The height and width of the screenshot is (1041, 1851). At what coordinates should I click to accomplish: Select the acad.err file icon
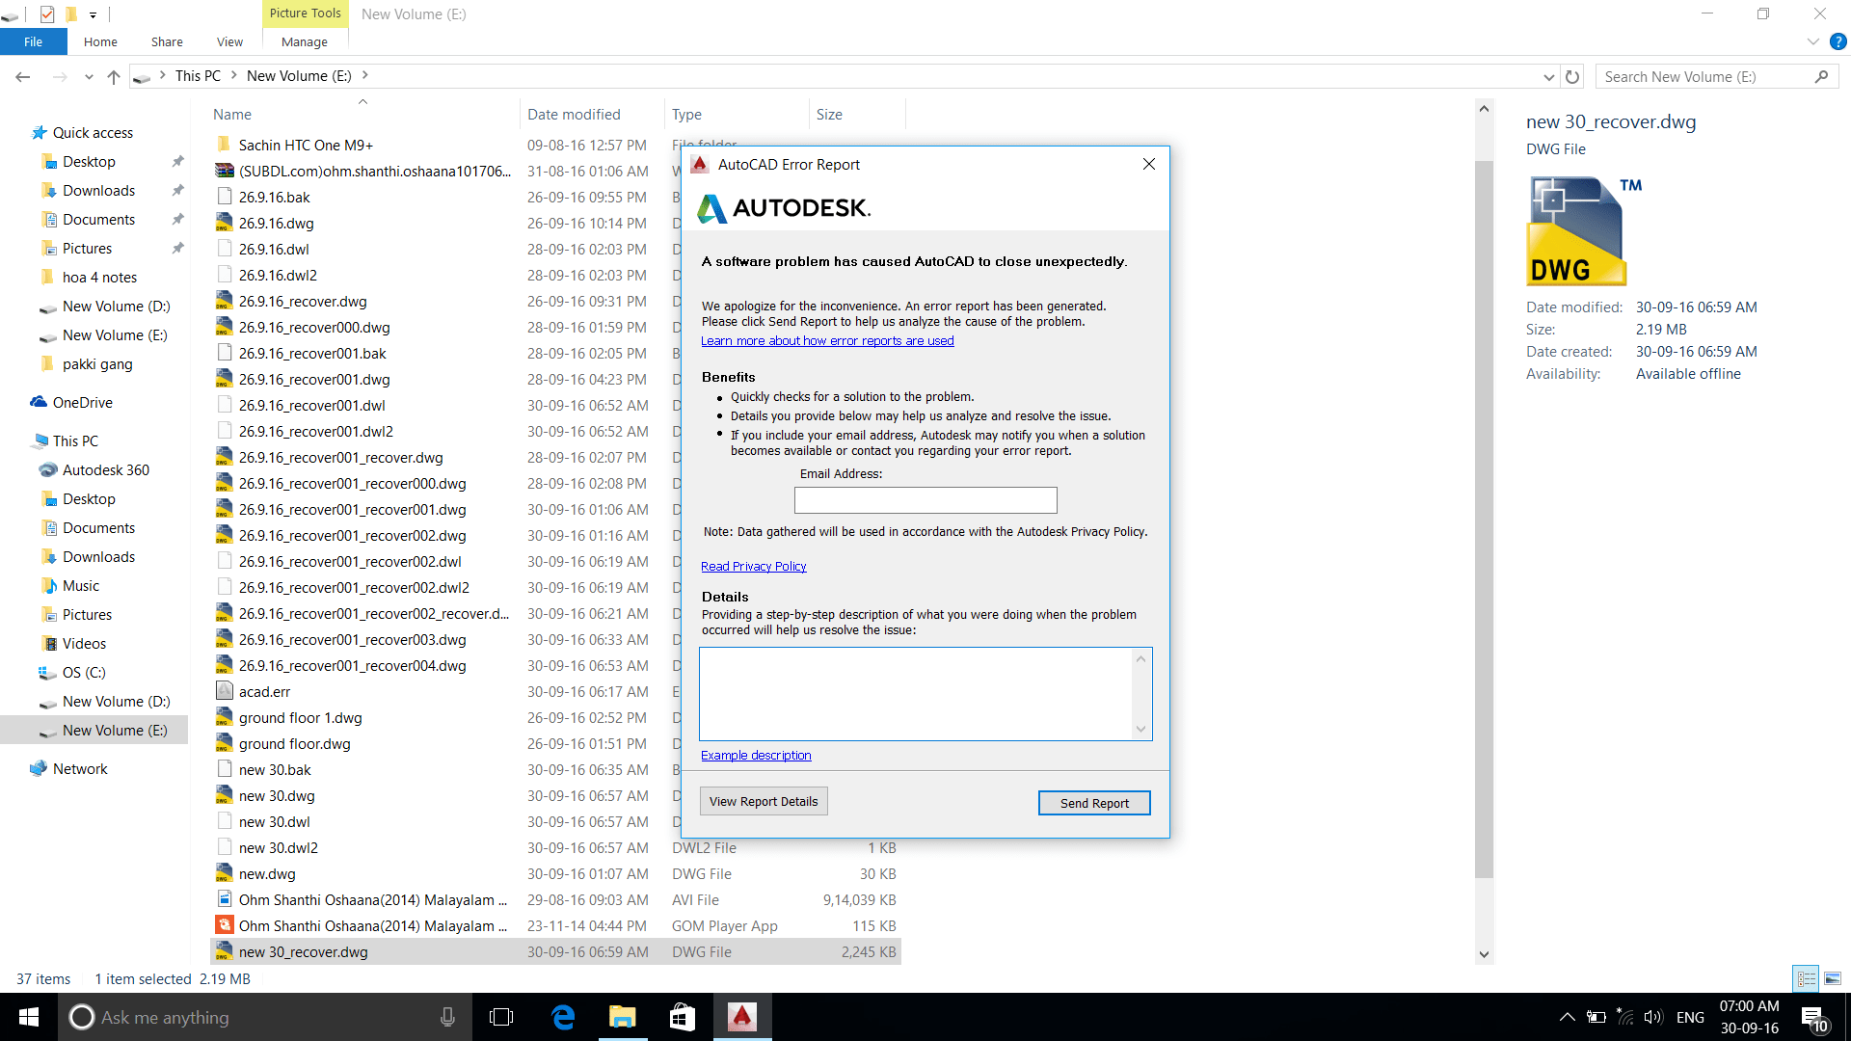point(224,691)
